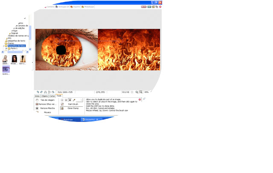The width and height of the screenshot is (273, 173).
Task: Click the Remove Olhos ver... red-eye icon
Action: tap(37, 104)
